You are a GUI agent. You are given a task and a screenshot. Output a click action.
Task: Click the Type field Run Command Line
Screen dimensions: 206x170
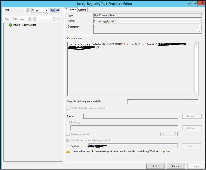(x=148, y=15)
